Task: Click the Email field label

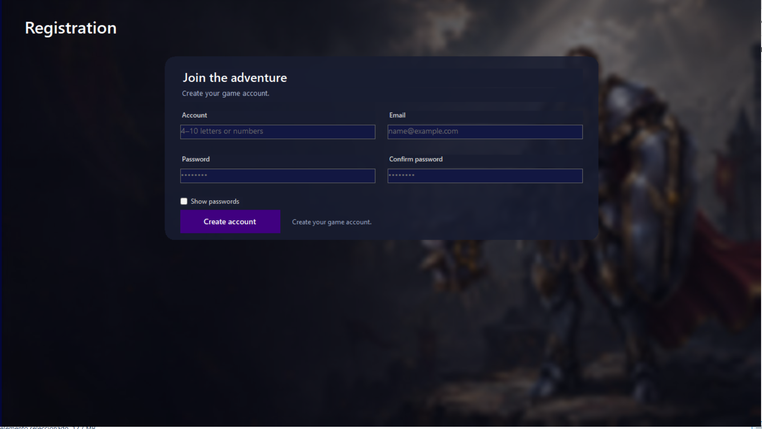Action: pyautogui.click(x=397, y=115)
